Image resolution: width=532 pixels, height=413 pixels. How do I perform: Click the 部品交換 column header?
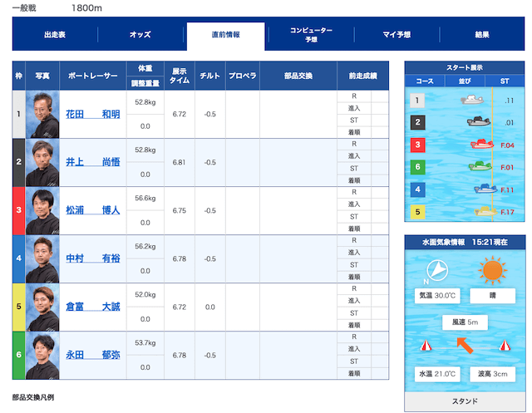click(x=298, y=76)
